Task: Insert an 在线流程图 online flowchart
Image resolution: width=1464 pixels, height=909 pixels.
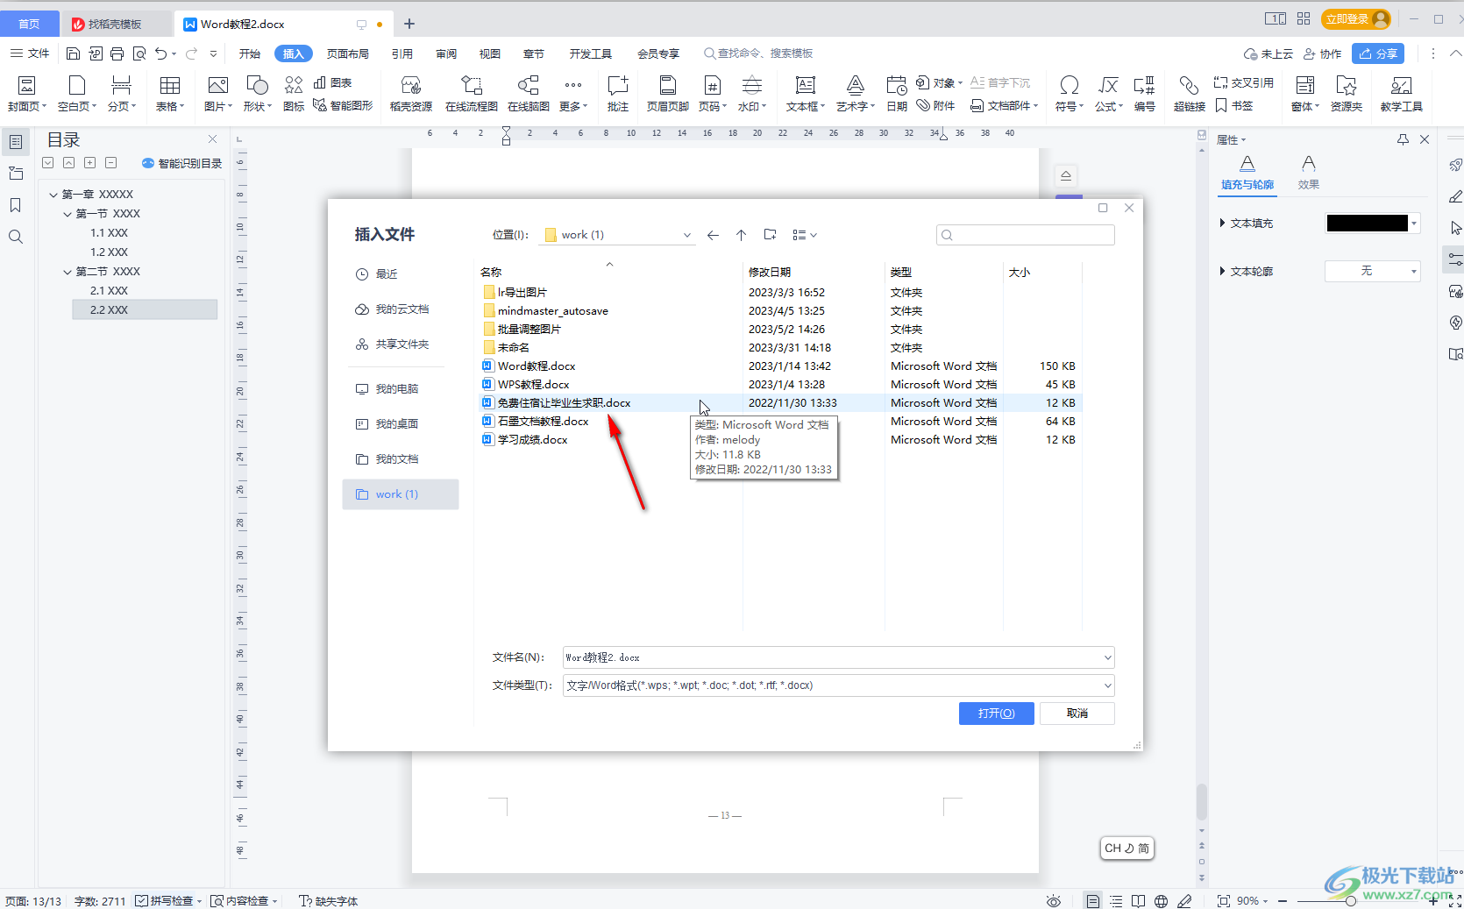Action: tap(471, 93)
